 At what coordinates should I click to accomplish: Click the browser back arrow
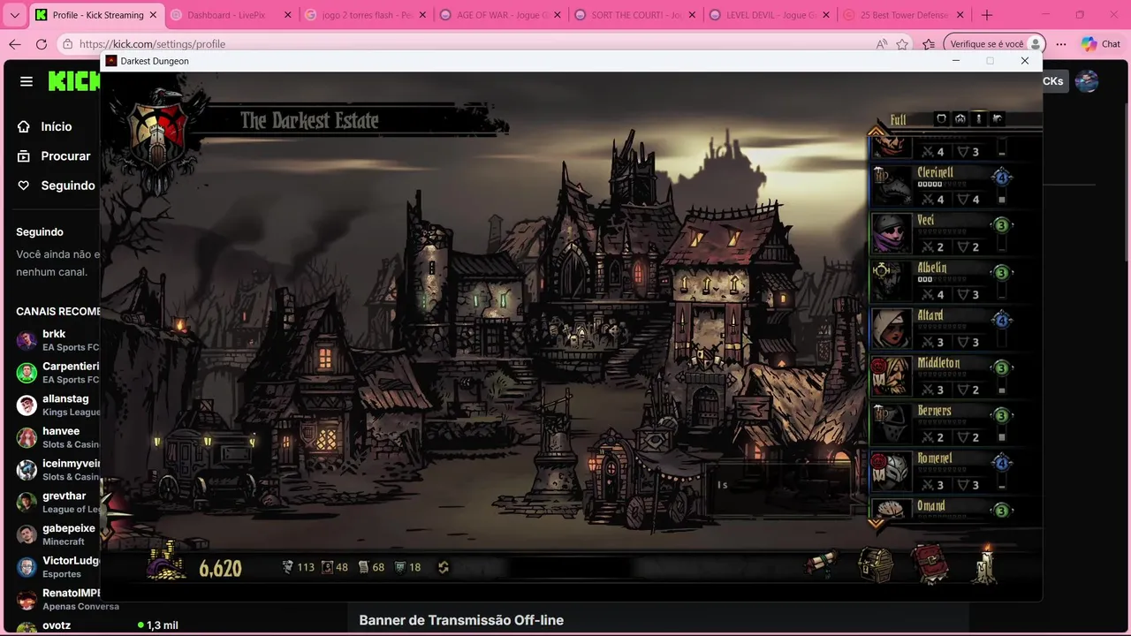(x=15, y=44)
